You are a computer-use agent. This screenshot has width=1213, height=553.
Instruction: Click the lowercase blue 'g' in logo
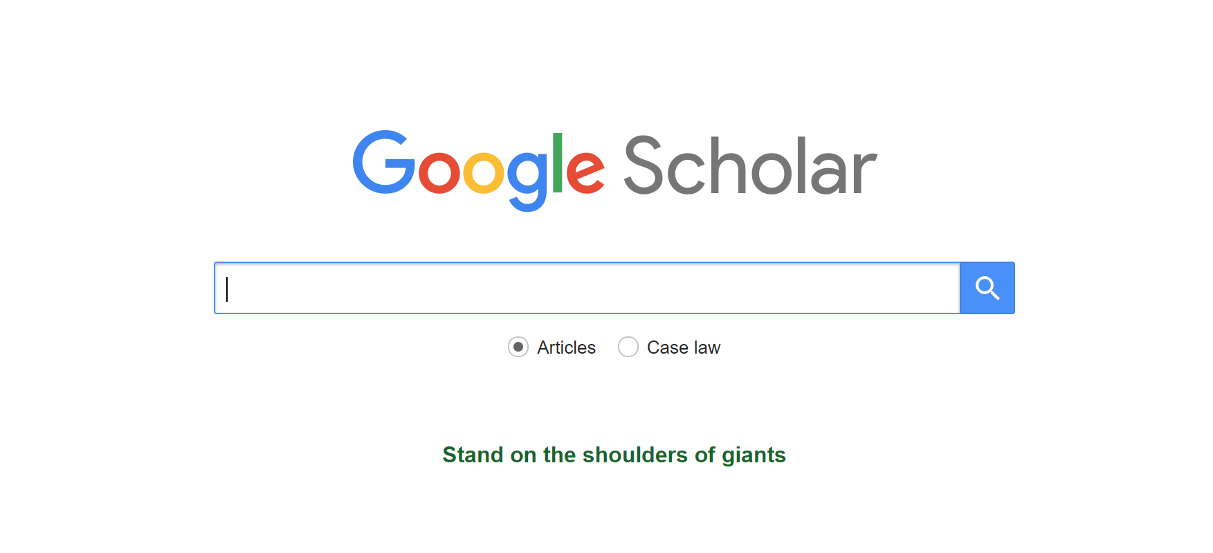(x=528, y=181)
